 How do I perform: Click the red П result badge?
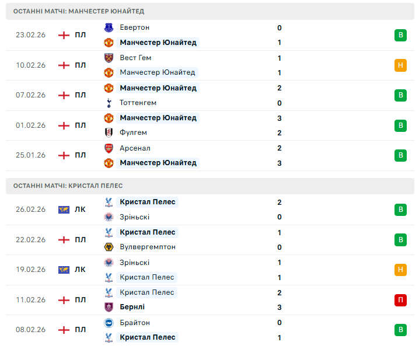click(x=400, y=300)
